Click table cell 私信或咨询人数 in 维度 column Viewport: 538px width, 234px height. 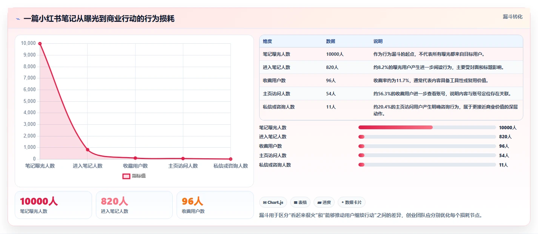tap(279, 107)
